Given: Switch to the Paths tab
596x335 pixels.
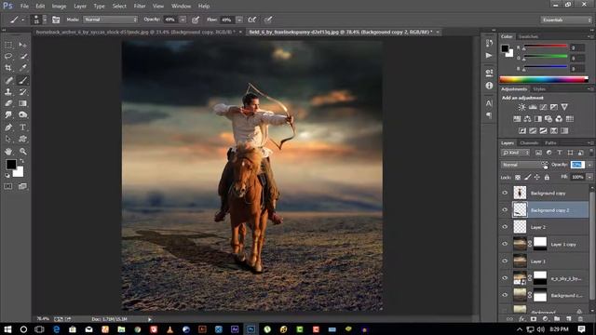Looking at the screenshot, I should [550, 142].
